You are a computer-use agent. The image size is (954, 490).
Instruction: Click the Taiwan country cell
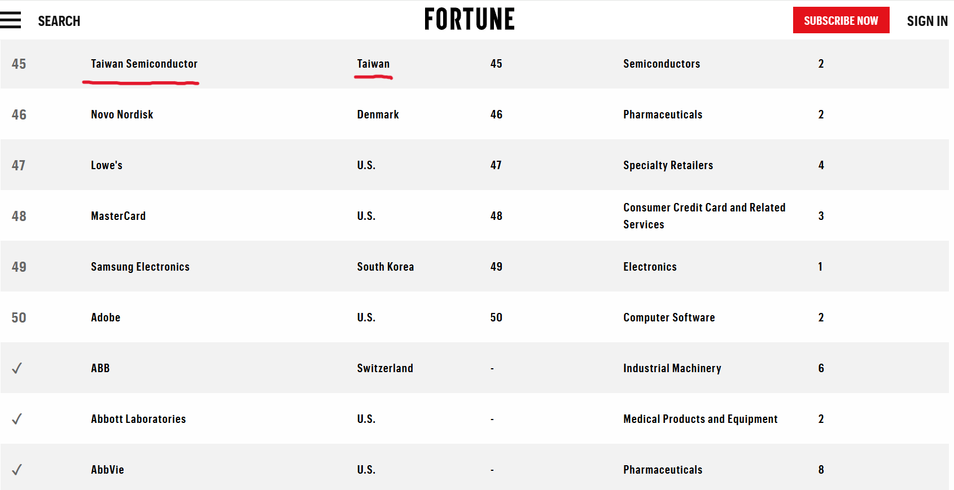click(x=373, y=64)
